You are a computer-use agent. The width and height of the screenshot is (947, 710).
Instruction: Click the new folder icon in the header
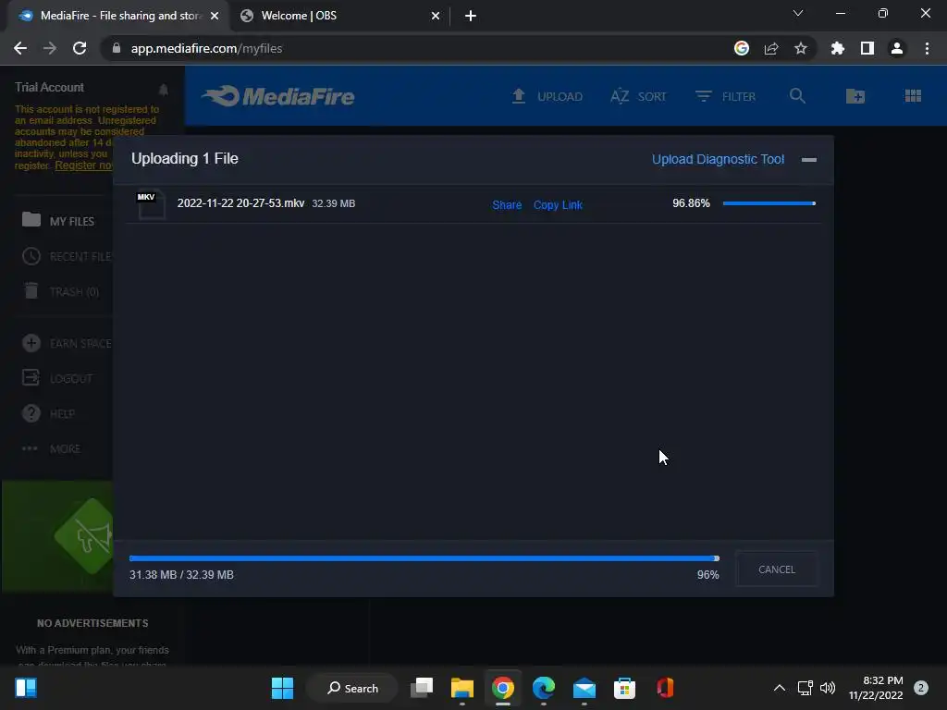point(855,95)
